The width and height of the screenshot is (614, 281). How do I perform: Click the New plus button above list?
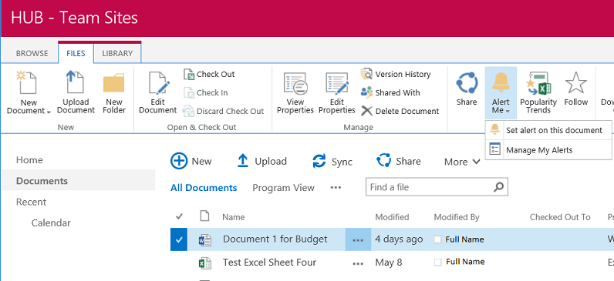[x=191, y=161]
